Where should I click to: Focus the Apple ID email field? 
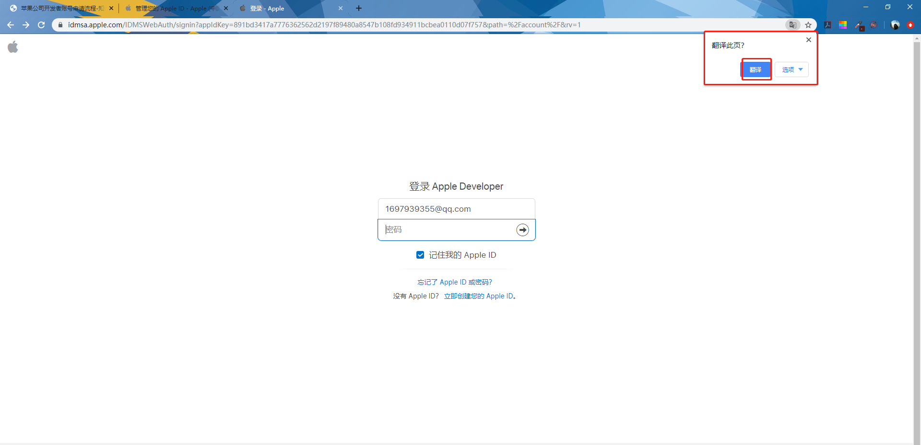[x=457, y=209]
